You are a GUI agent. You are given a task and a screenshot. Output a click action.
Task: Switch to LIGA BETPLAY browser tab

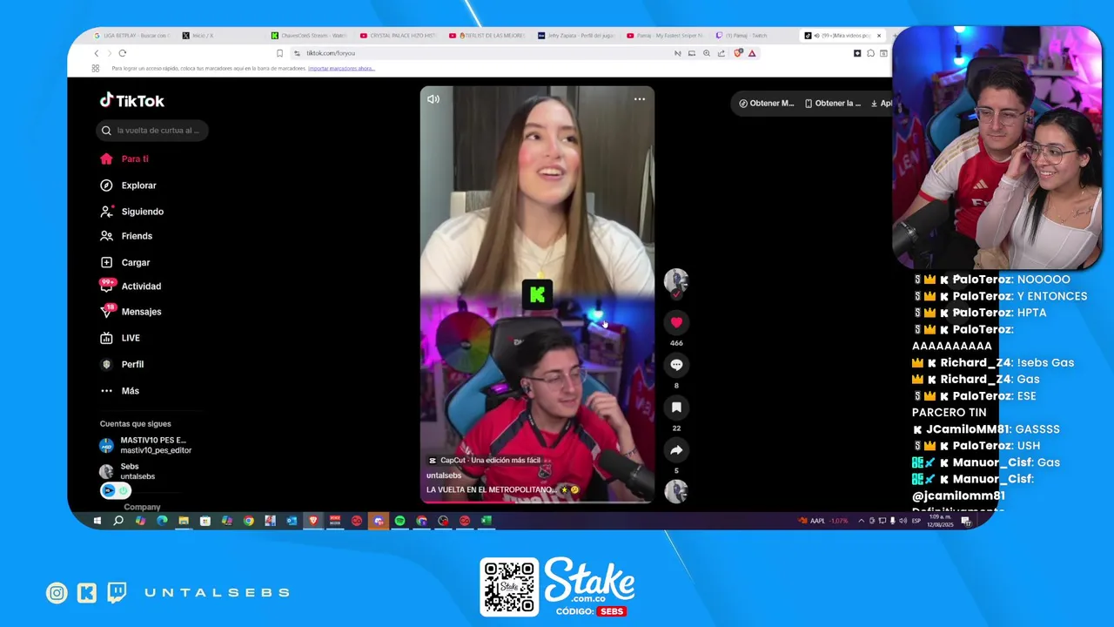(131, 36)
